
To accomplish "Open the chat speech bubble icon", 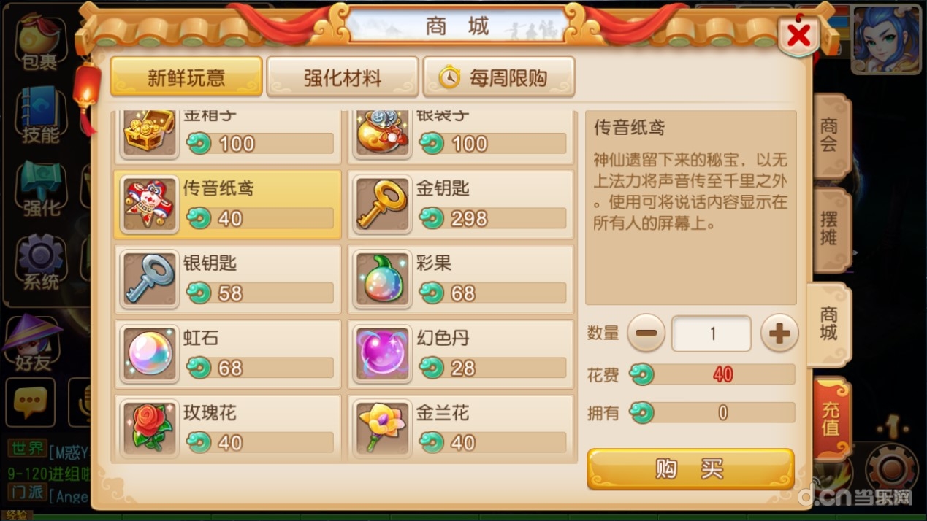I will (x=31, y=402).
